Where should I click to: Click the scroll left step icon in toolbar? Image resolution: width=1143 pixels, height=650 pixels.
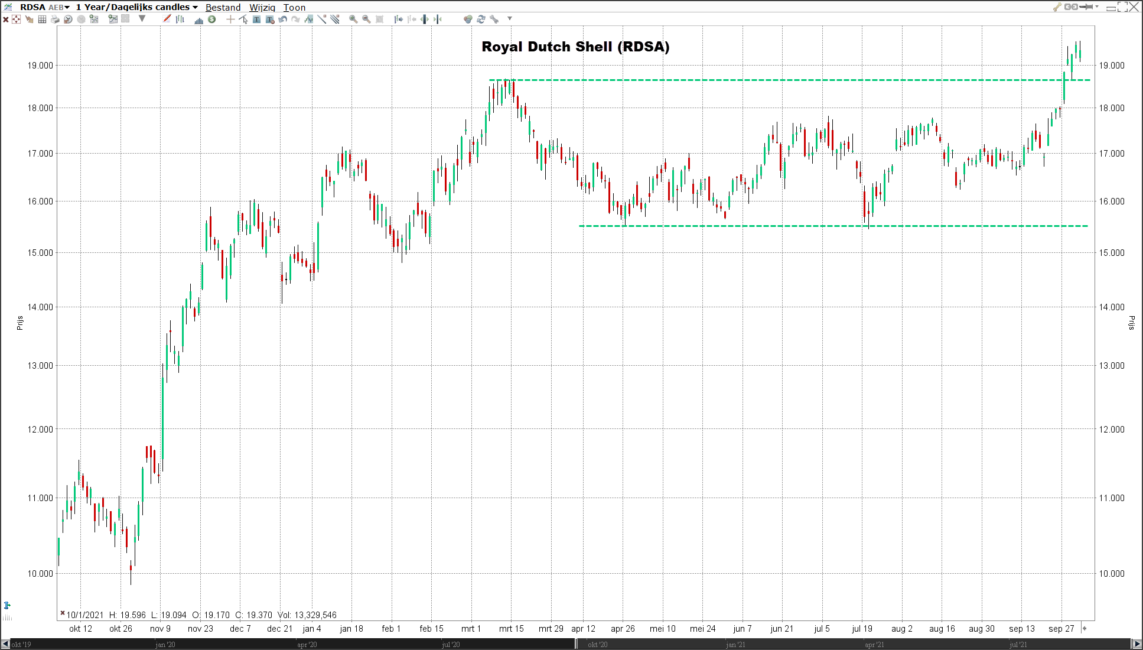pos(412,19)
